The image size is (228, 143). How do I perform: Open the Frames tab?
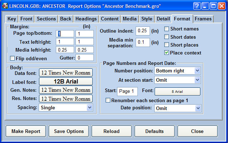(203, 19)
